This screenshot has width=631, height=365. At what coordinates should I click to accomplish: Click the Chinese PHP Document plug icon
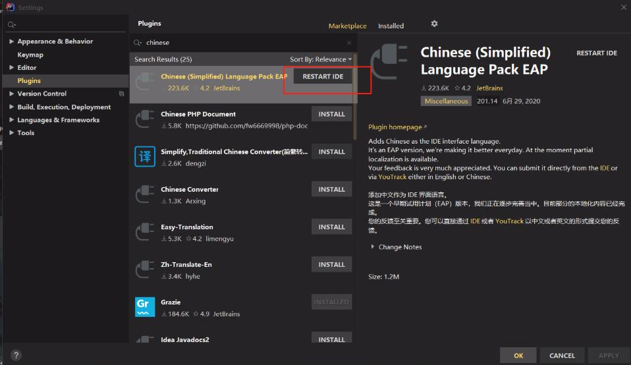coord(145,119)
